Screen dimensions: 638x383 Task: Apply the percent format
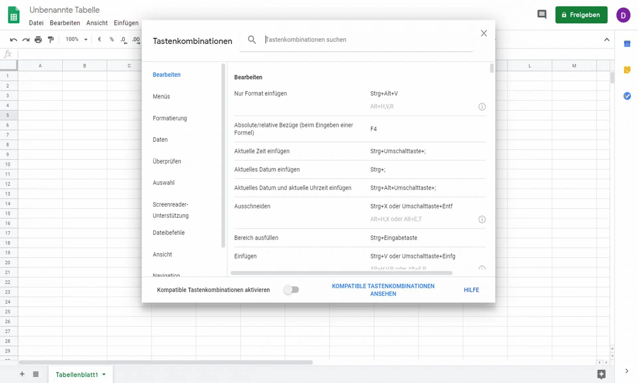(112, 40)
